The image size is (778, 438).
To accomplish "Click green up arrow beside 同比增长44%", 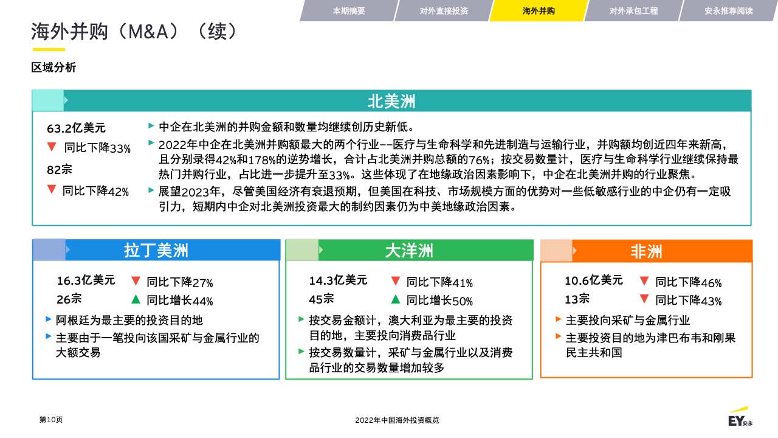I will pyautogui.click(x=136, y=299).
